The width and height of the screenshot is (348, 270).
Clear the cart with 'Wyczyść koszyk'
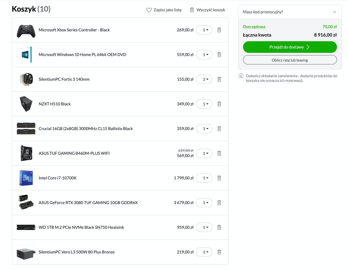(x=207, y=10)
